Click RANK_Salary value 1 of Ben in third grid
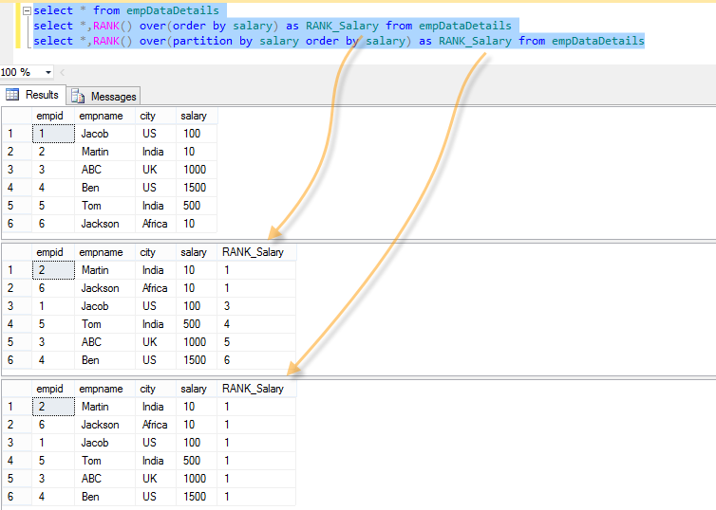716x510 pixels. pos(256,497)
